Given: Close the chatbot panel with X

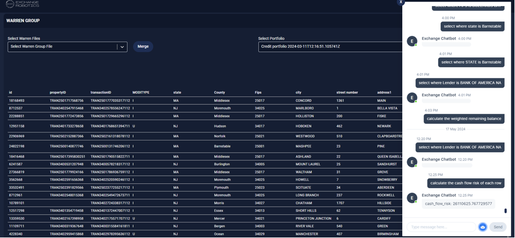Looking at the screenshot, I should coord(401,2).
